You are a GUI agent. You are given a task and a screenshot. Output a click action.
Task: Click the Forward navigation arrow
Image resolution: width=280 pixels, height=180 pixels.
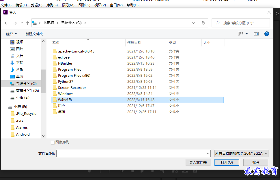(x=15, y=23)
